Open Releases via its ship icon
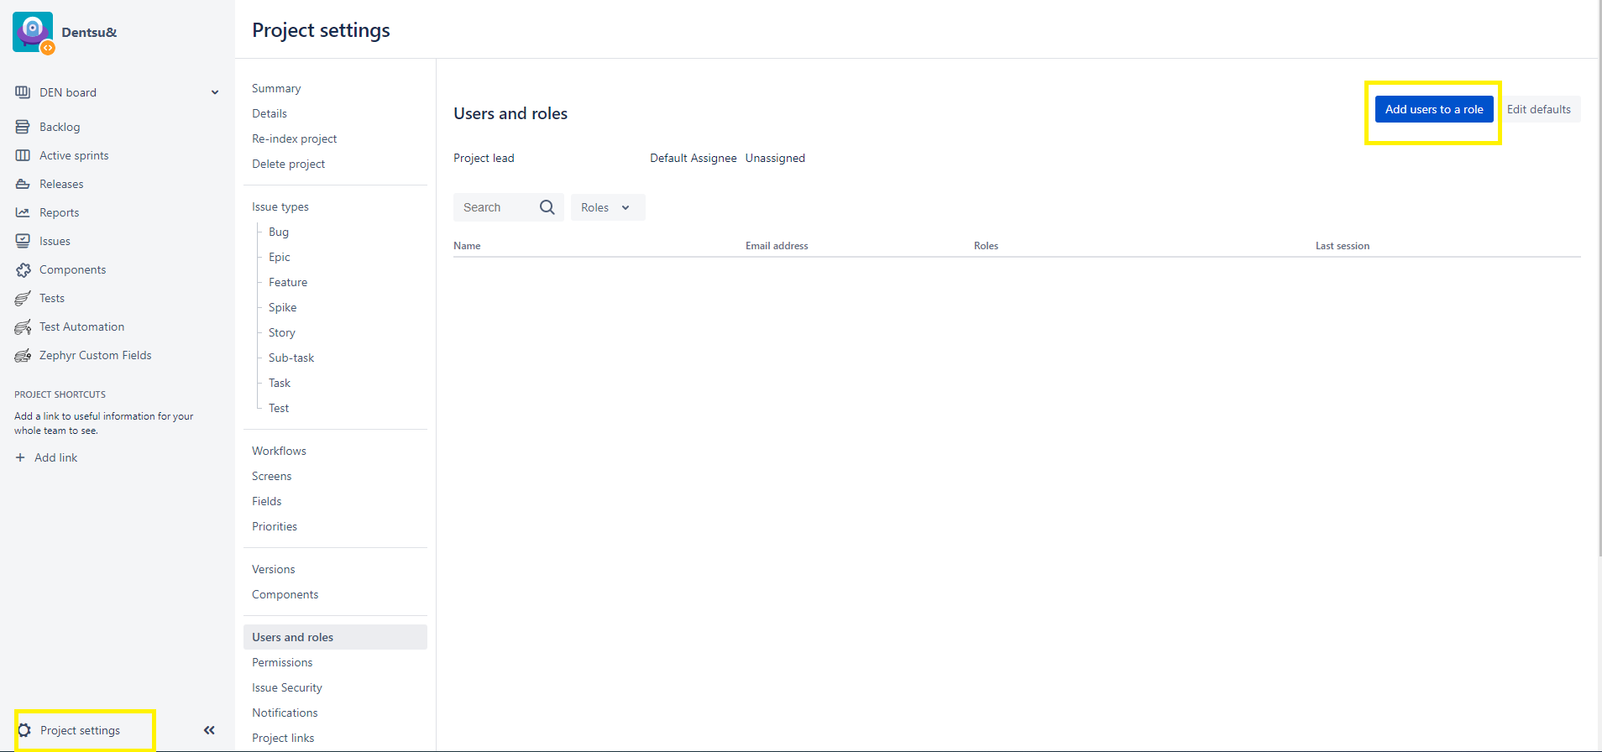The width and height of the screenshot is (1602, 752). (23, 184)
